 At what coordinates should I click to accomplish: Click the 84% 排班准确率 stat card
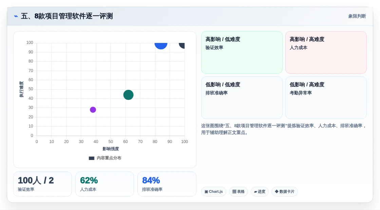click(167, 184)
